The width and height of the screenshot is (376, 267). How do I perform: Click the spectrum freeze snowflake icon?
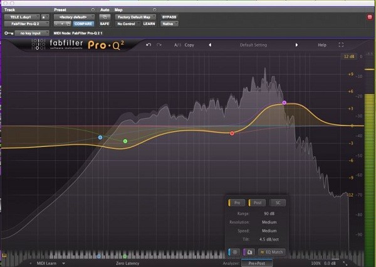233,251
